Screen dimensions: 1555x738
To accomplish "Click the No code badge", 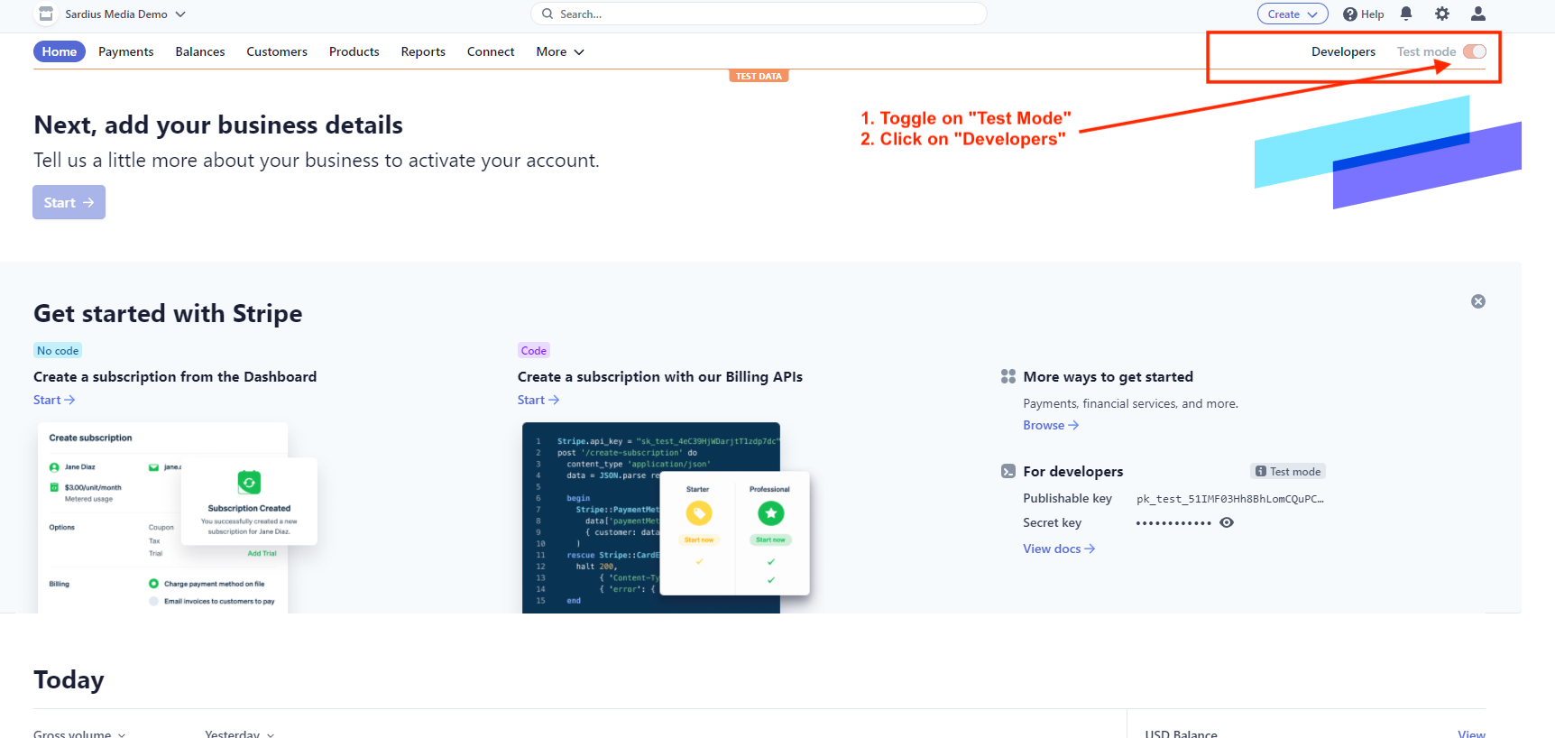I will 58,350.
